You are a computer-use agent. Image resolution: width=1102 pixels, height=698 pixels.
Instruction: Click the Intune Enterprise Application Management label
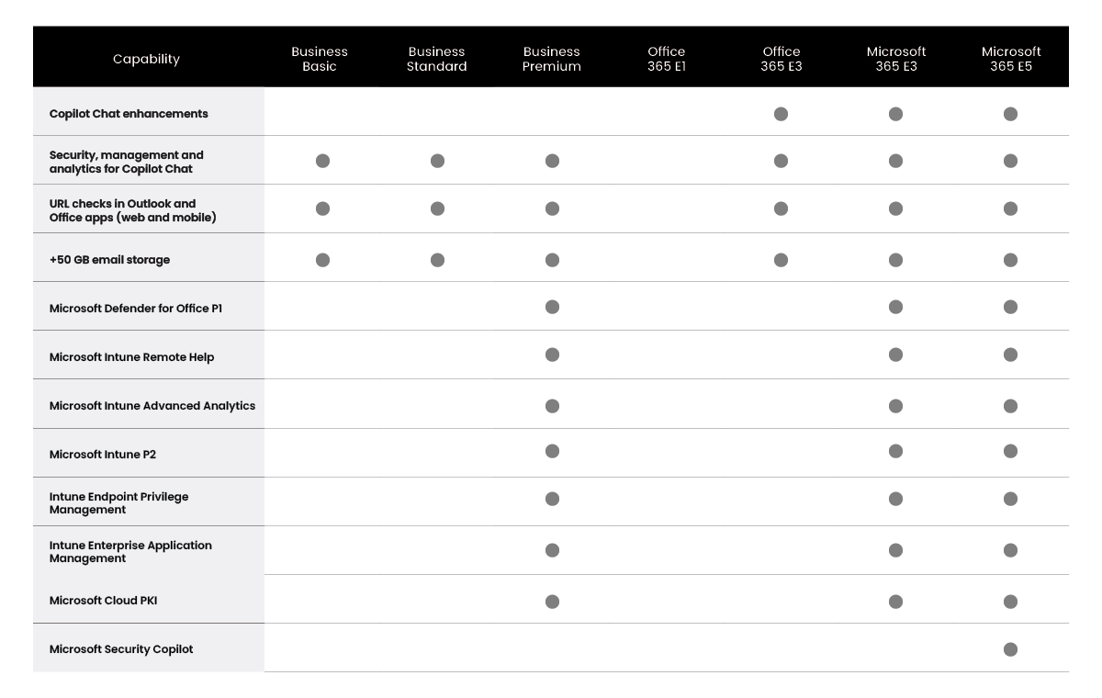(x=130, y=551)
